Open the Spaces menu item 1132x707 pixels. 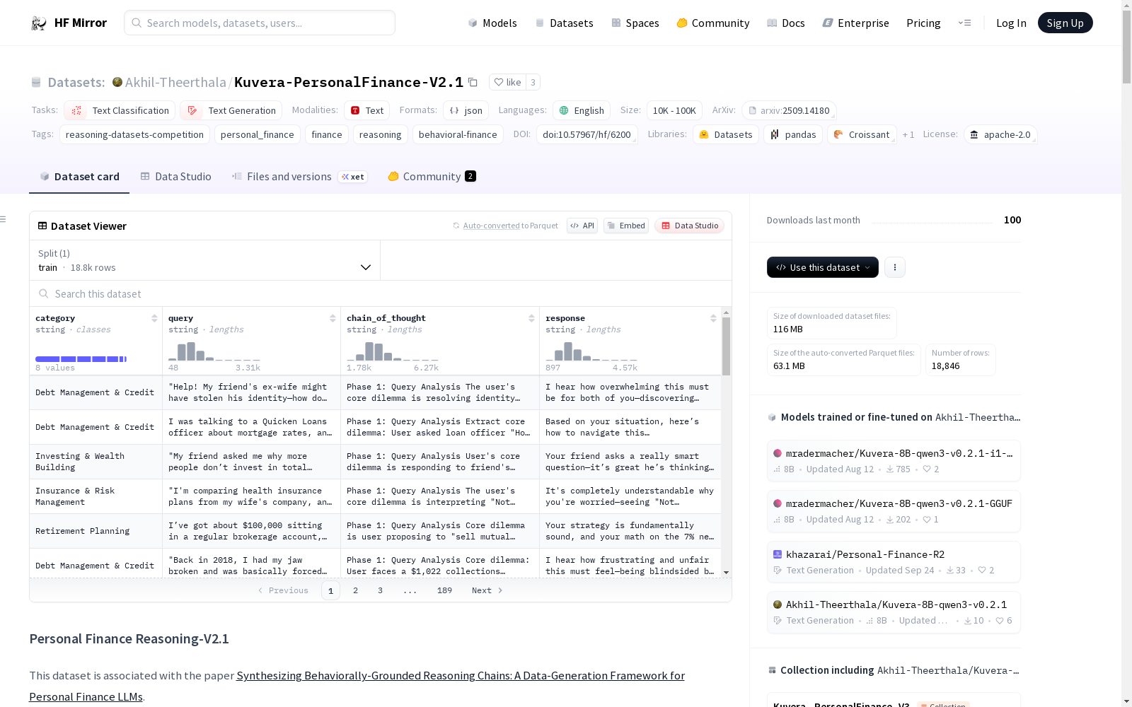click(635, 23)
